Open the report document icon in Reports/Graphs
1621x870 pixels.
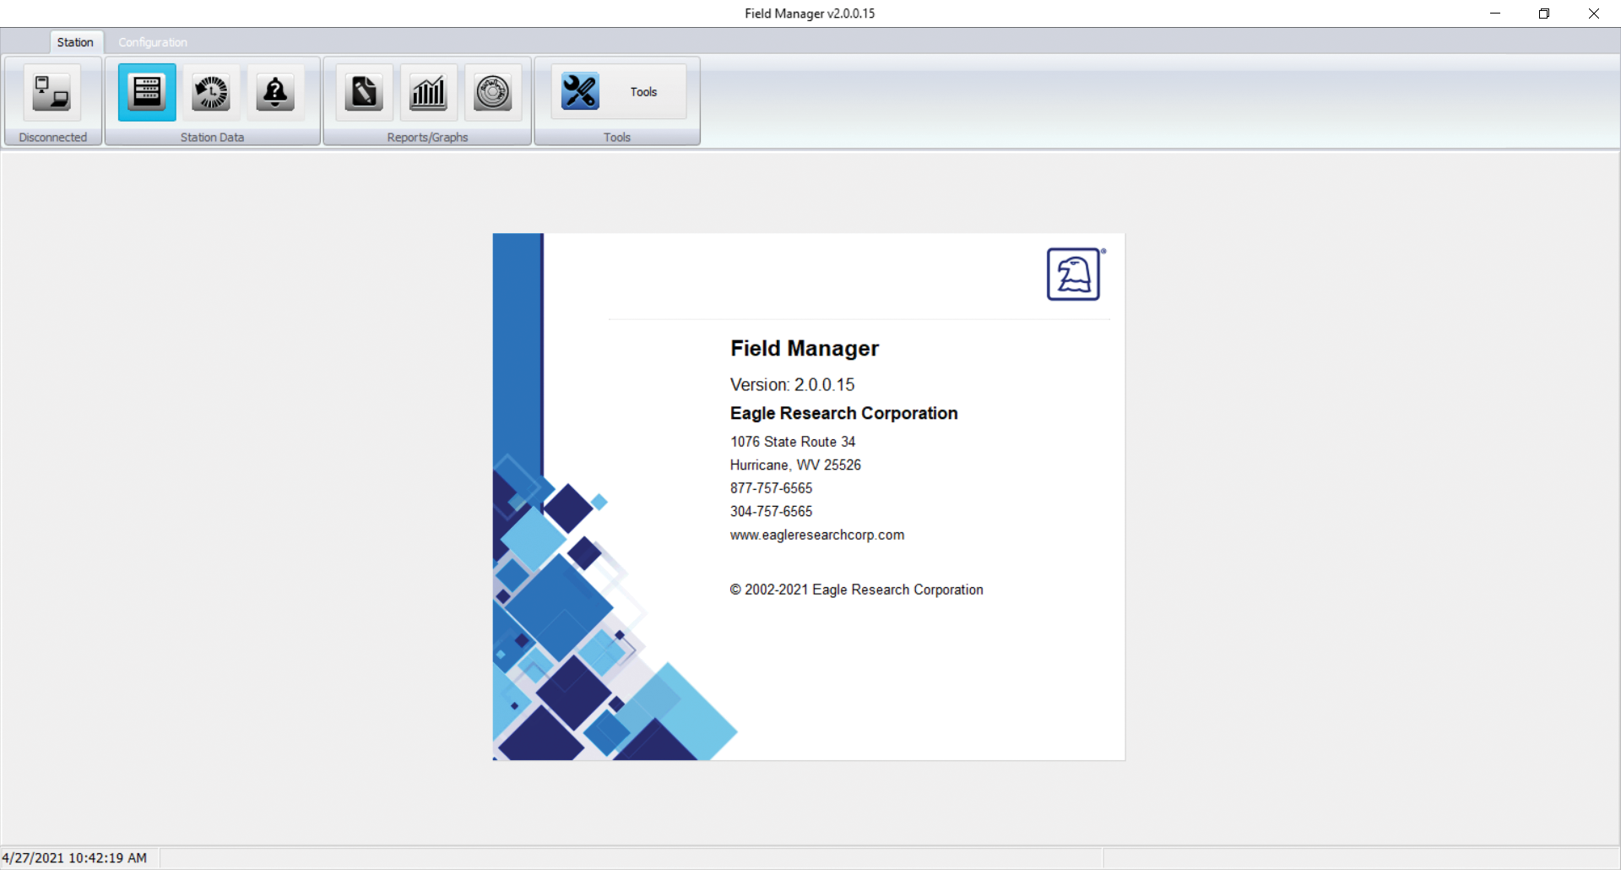[365, 92]
